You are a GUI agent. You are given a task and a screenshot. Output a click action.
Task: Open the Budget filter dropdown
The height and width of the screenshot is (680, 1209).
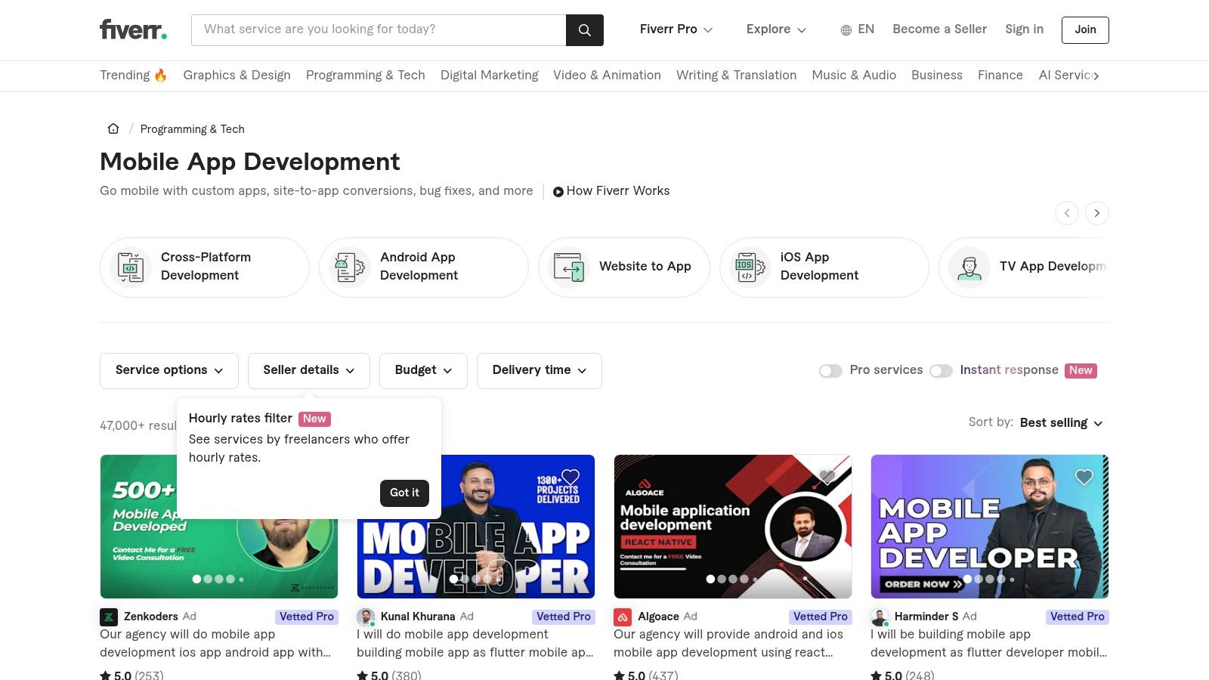[423, 370]
